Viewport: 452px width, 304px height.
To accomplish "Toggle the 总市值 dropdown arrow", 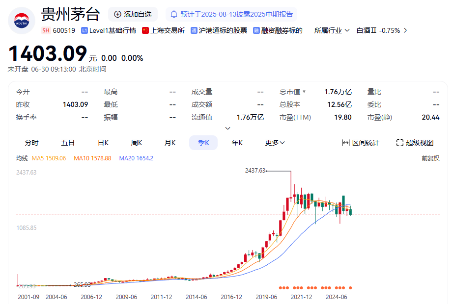I will click(304, 92).
